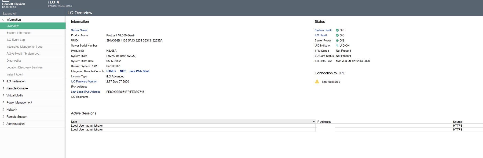The width and height of the screenshot is (483, 158).
Task: Click the iLO 4 header title
Action: (x=54, y=2)
